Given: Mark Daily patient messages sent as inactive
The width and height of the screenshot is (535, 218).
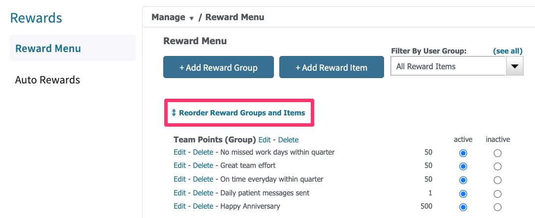Looking at the screenshot, I should [498, 194].
